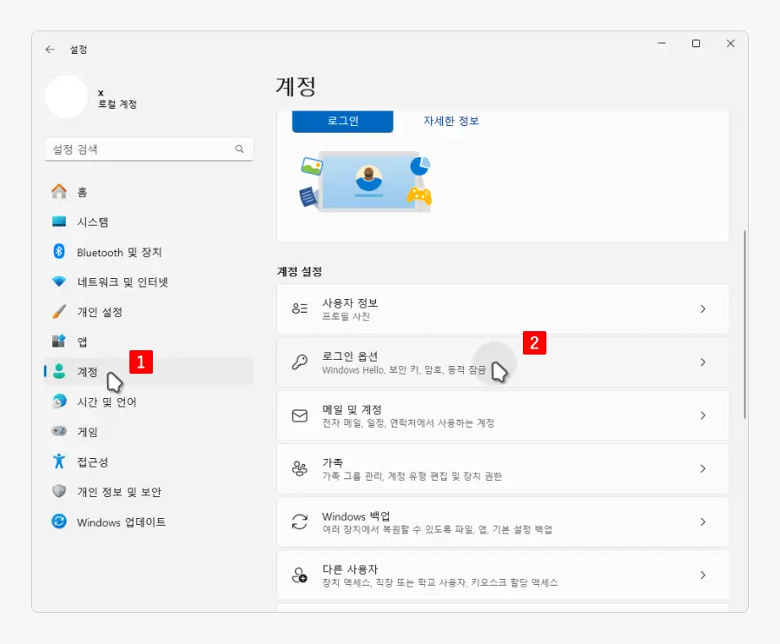
Task: Click the Microsoft account illustration image
Action: 367,183
